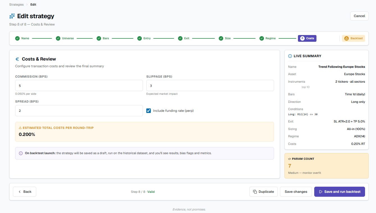Click the 0.200% estimated cost value

point(27,135)
